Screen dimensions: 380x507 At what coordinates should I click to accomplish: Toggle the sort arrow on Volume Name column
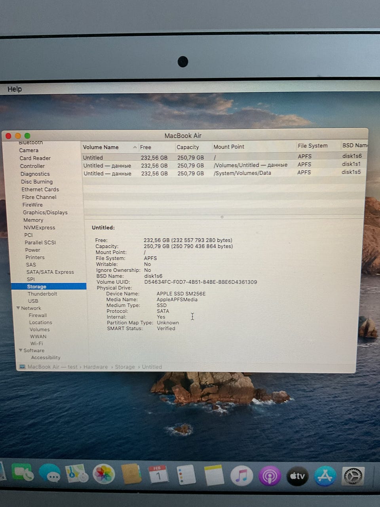click(135, 147)
